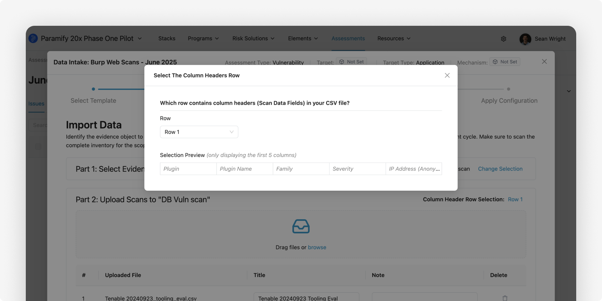Expand the Risk Solutions menu
Screen dimensions: 602x301
click(x=253, y=38)
